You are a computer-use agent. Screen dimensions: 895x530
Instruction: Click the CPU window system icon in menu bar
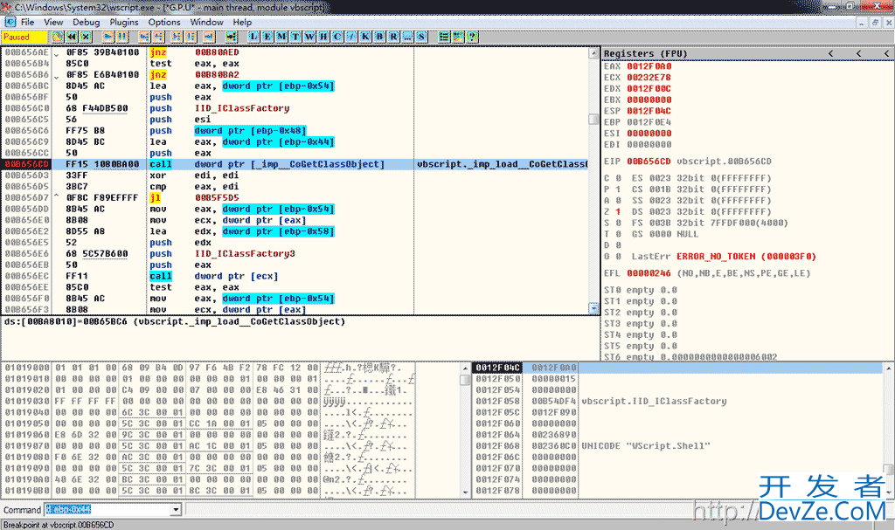pos(10,22)
